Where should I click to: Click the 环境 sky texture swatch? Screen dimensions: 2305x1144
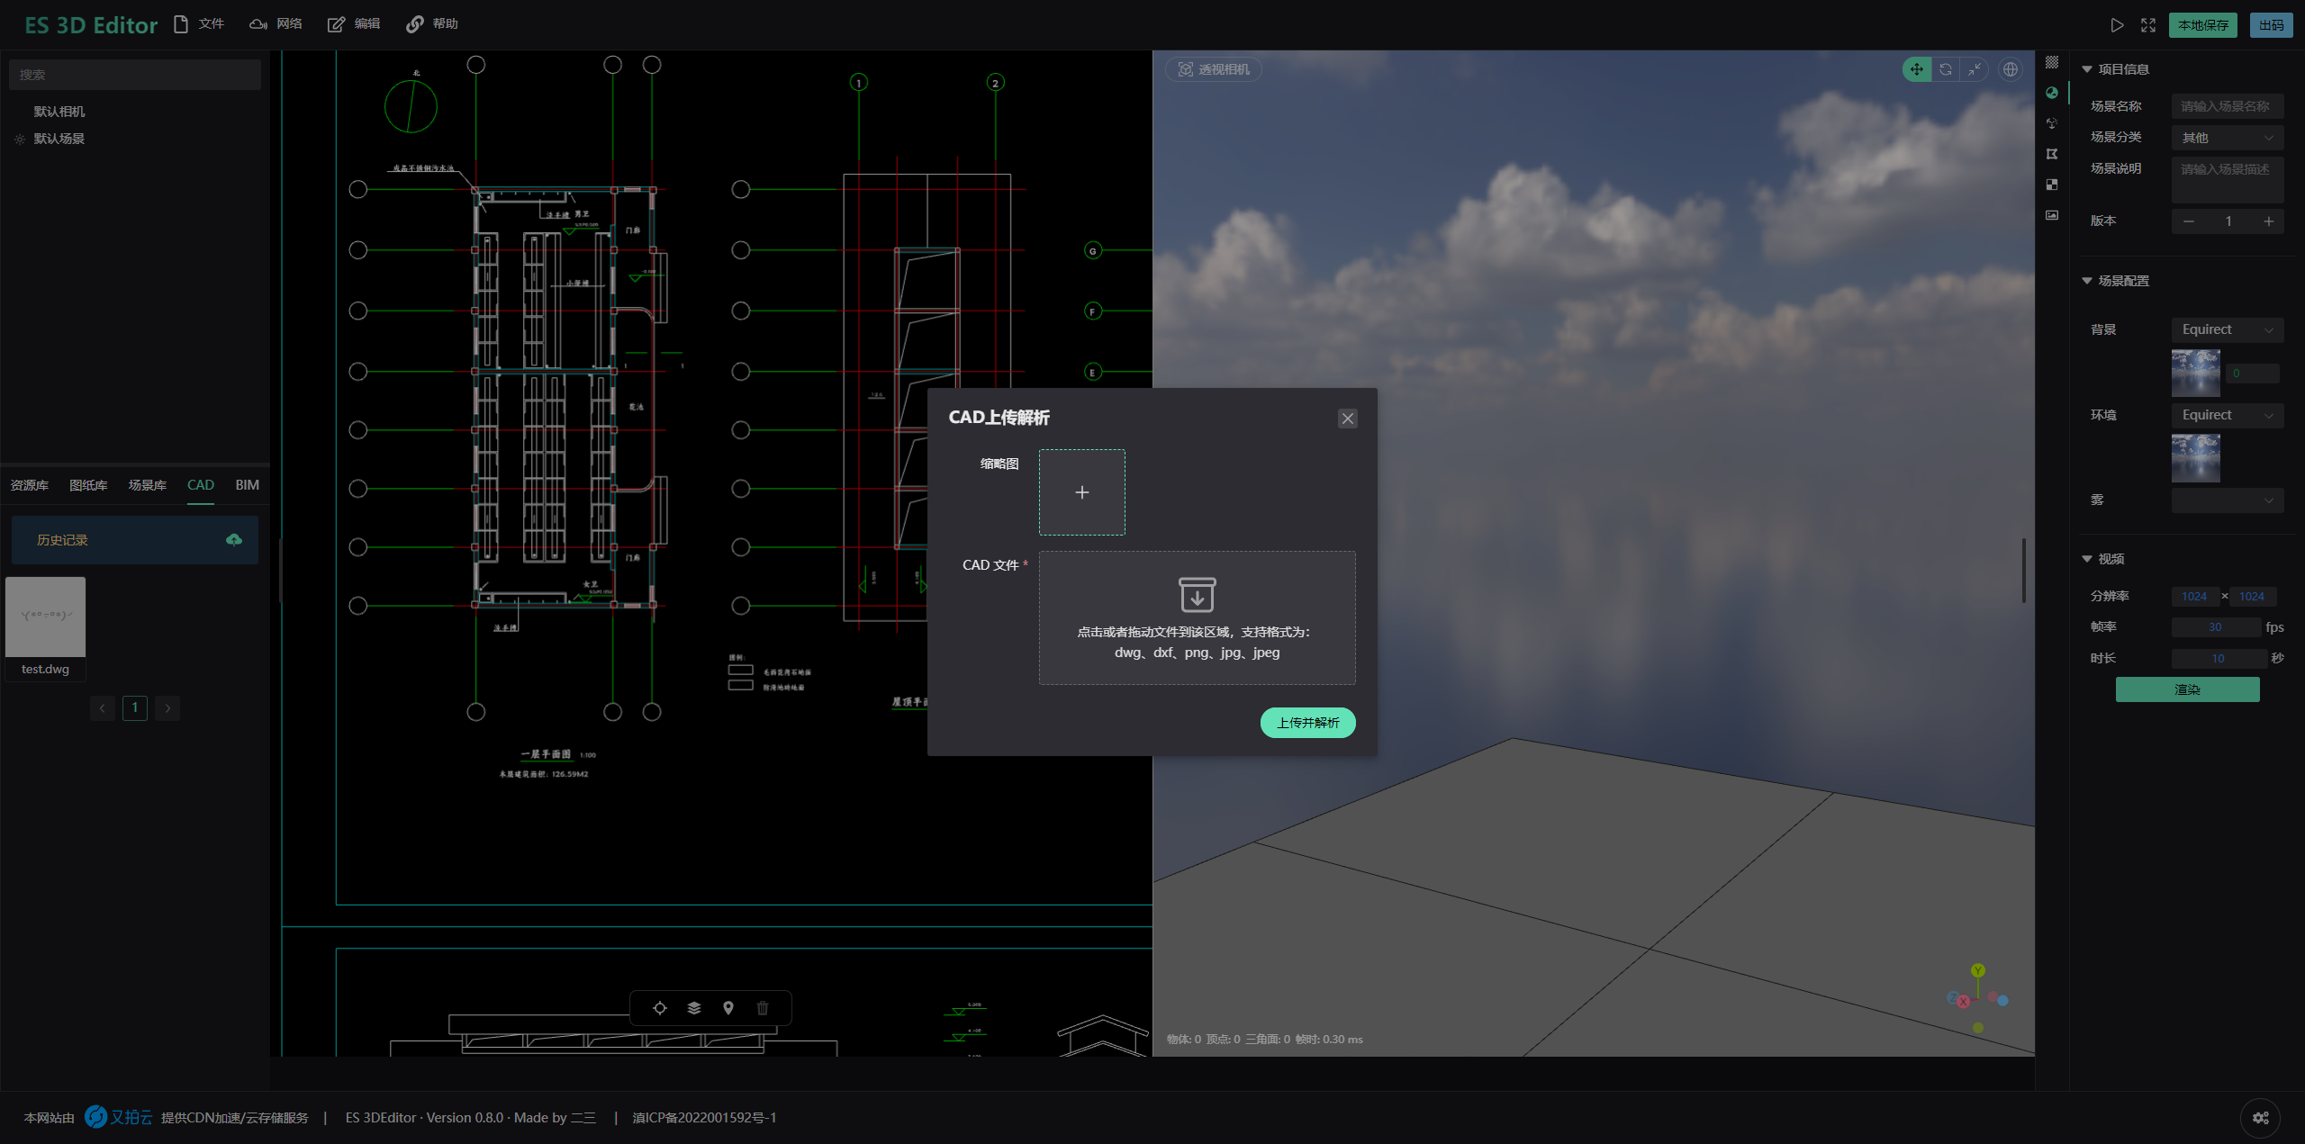click(x=2196, y=458)
